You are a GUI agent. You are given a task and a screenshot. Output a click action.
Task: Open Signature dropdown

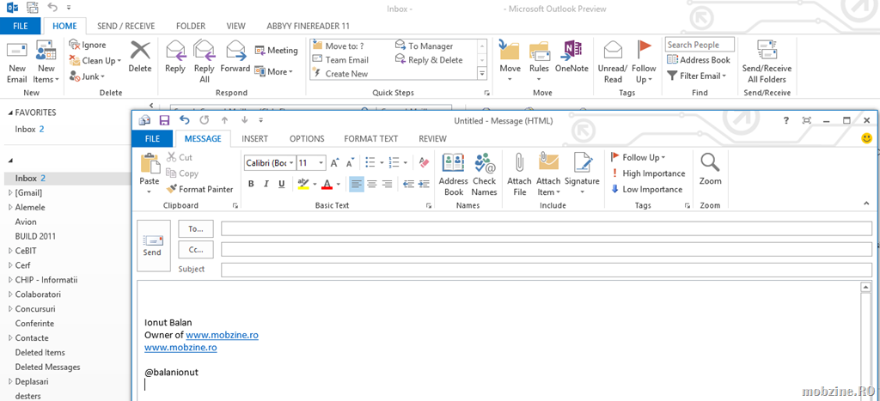pos(582,174)
